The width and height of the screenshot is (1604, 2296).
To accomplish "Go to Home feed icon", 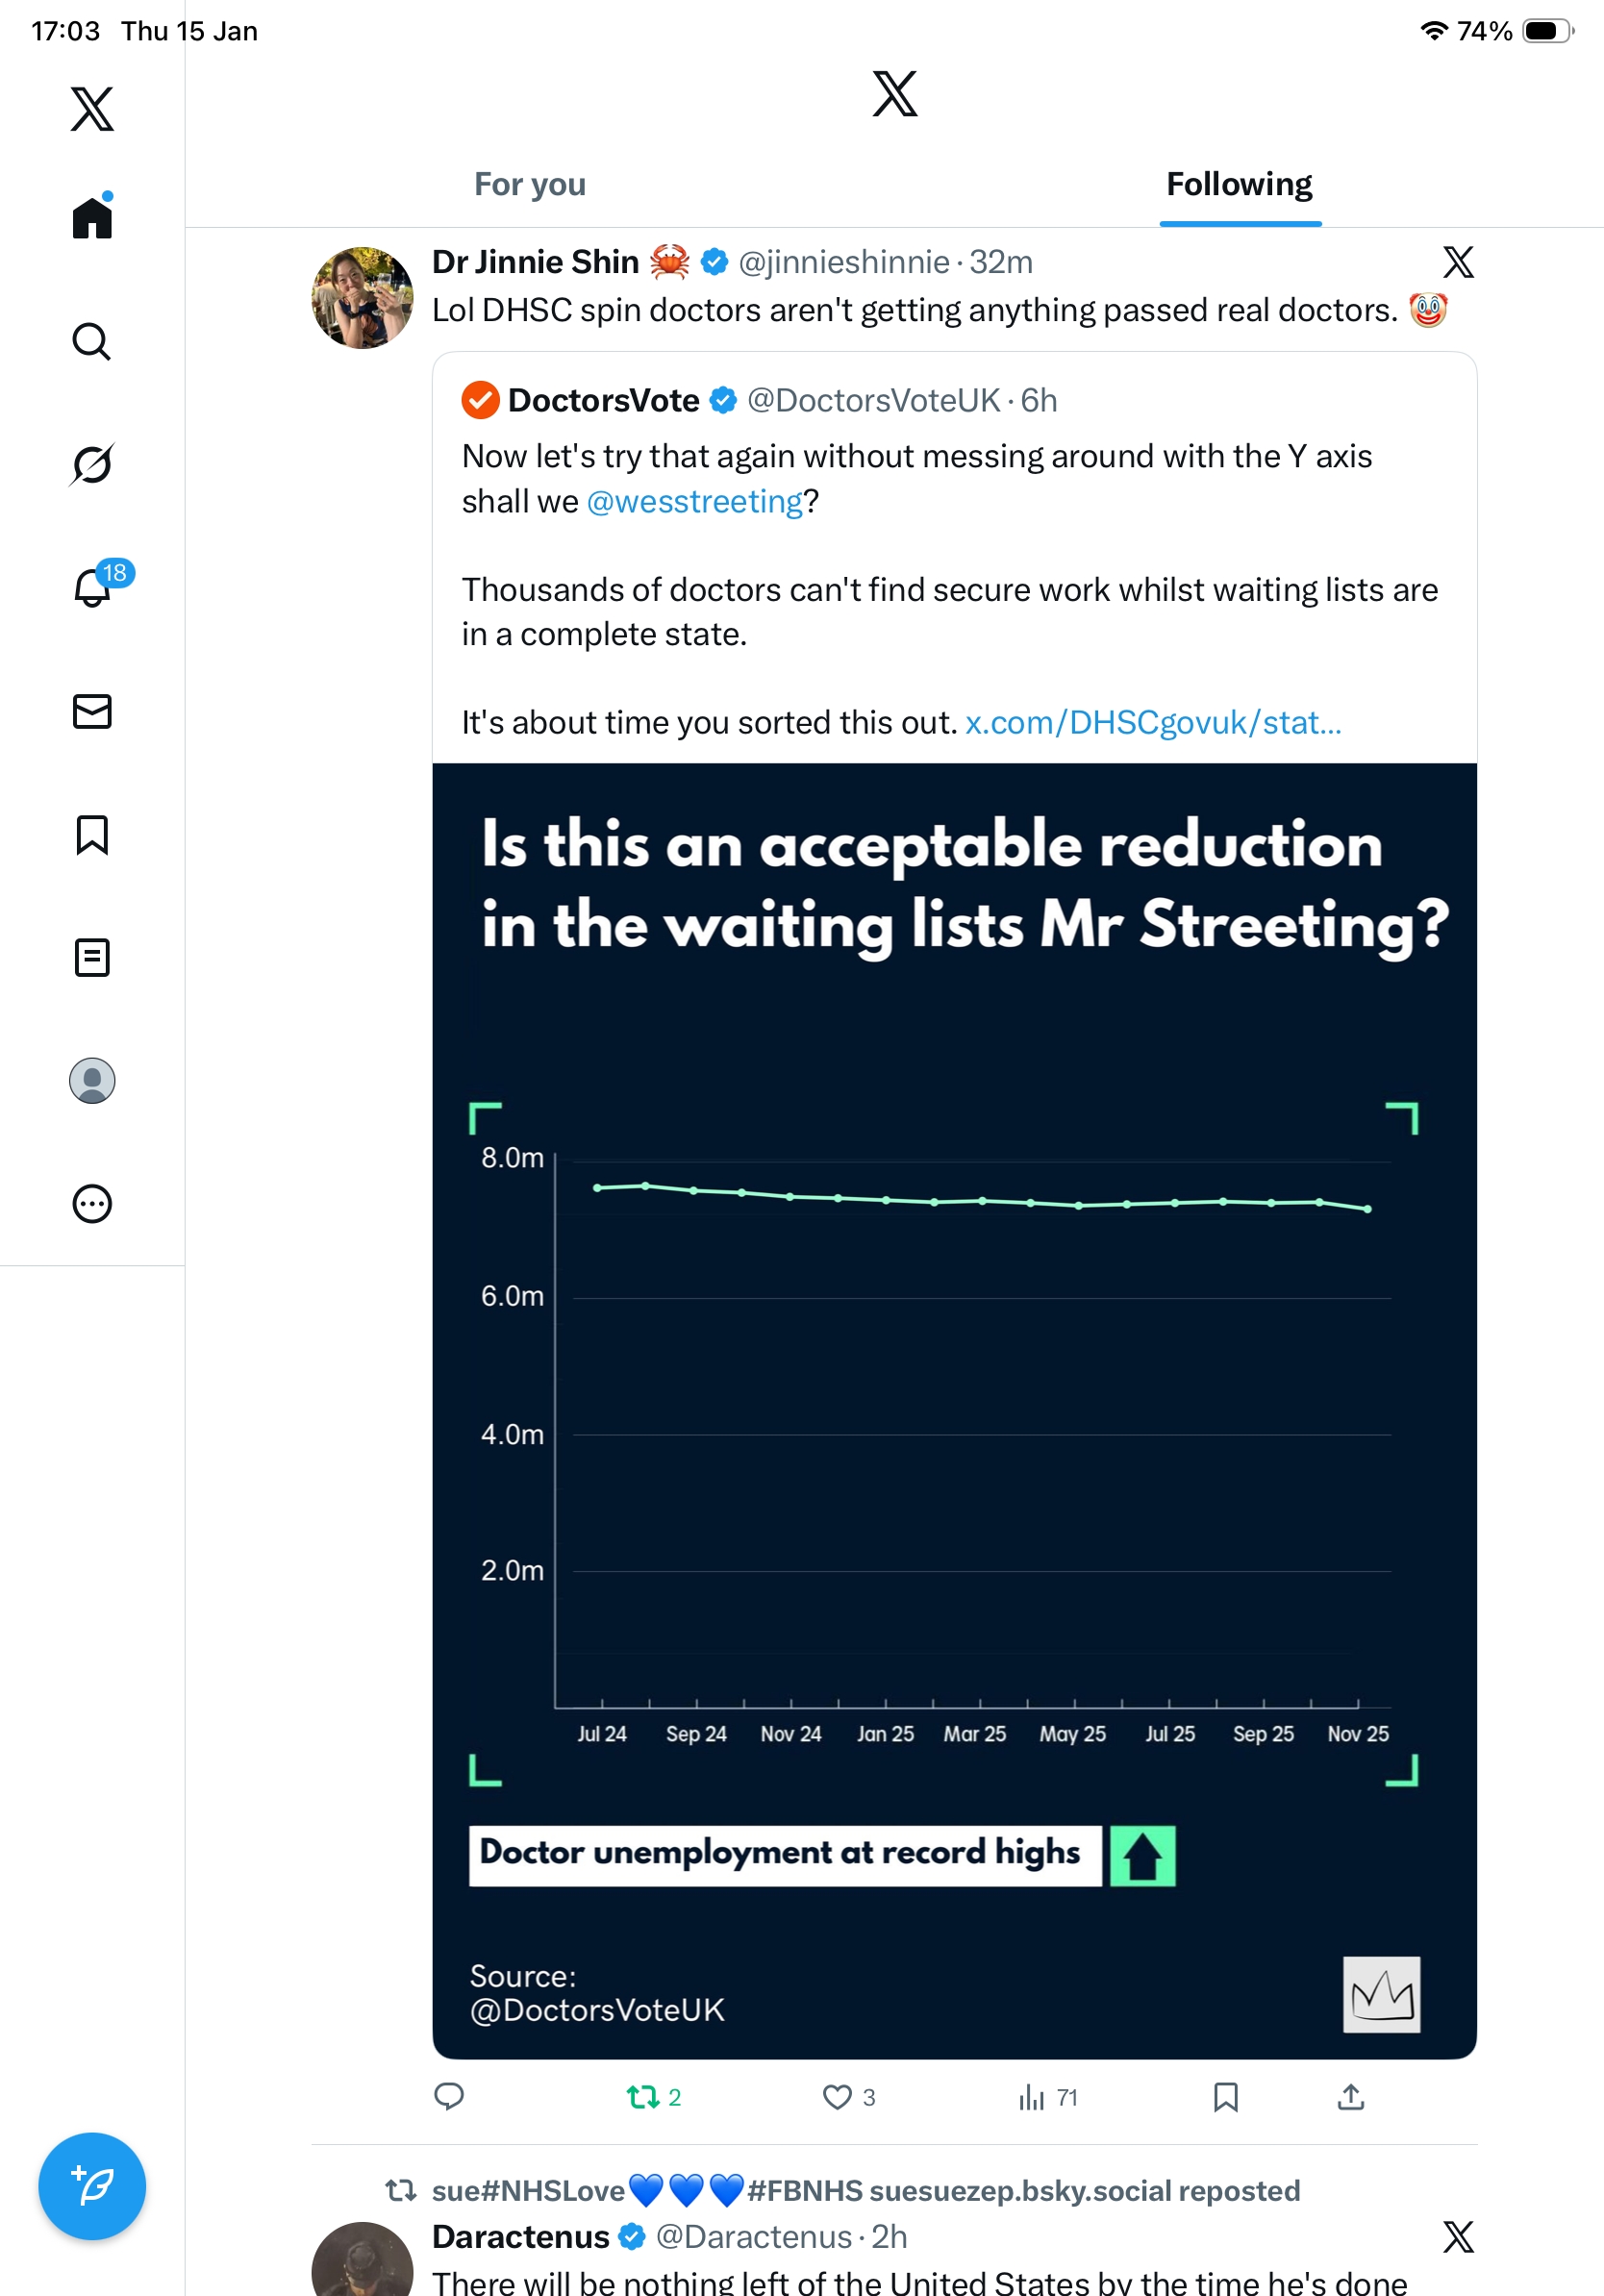I will pyautogui.click(x=92, y=217).
